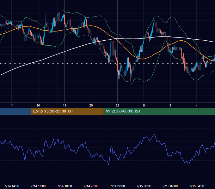215x189 pixels.
Task: Click the 20 hour label on the price chart axis
Action: click(x=91, y=106)
